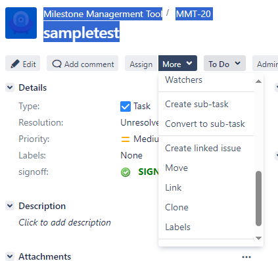Click the scroll-down arrow in the More menu
The height and width of the screenshot is (261, 278).
click(258, 238)
